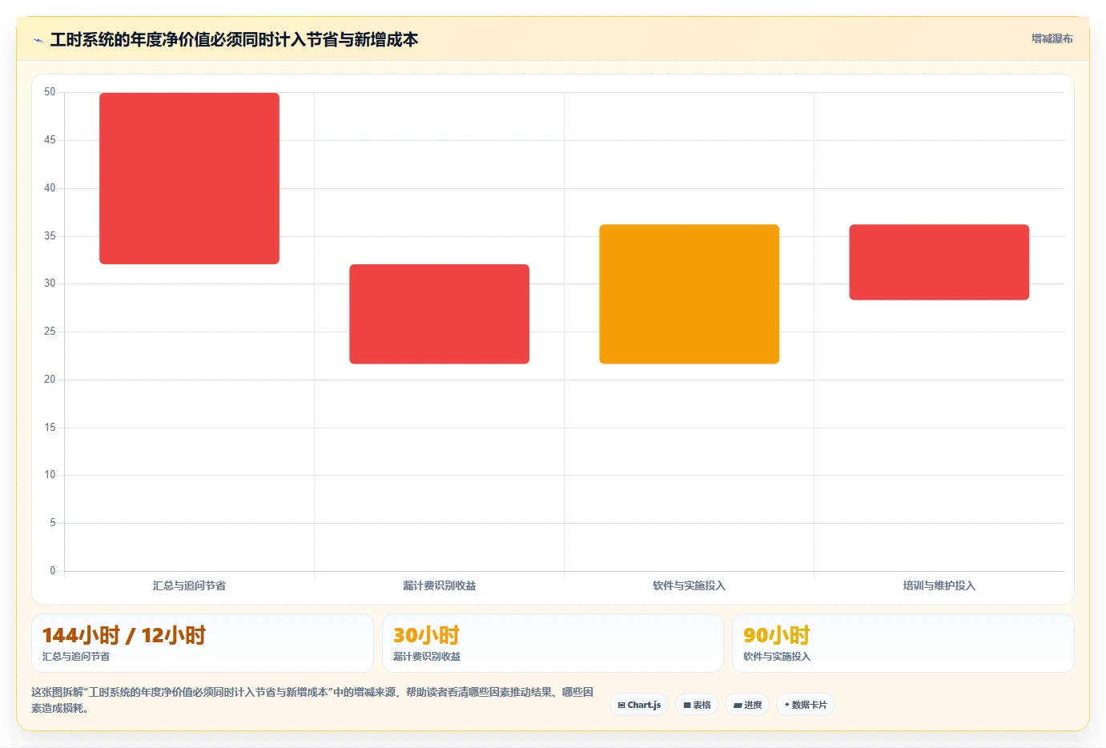
Task: Click the 进度 chip
Action: click(x=747, y=705)
